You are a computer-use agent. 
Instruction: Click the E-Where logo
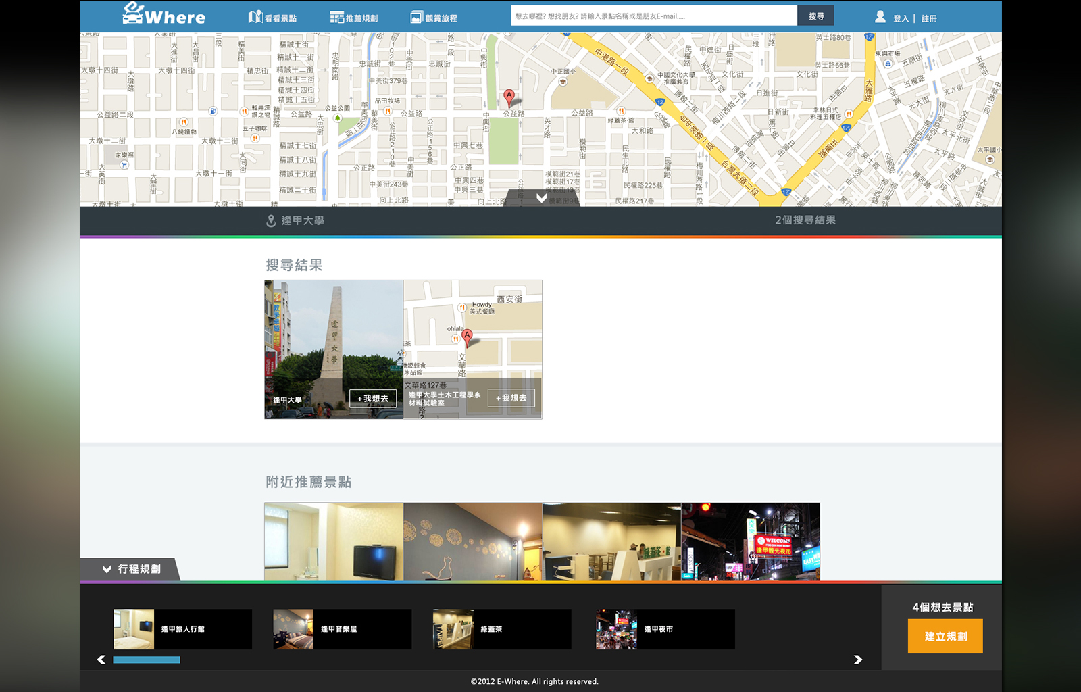coord(164,15)
